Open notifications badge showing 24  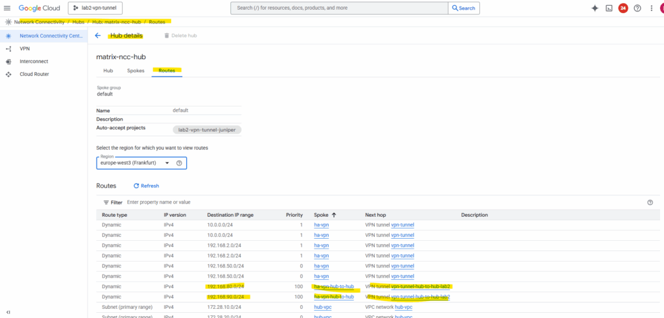[x=623, y=8]
